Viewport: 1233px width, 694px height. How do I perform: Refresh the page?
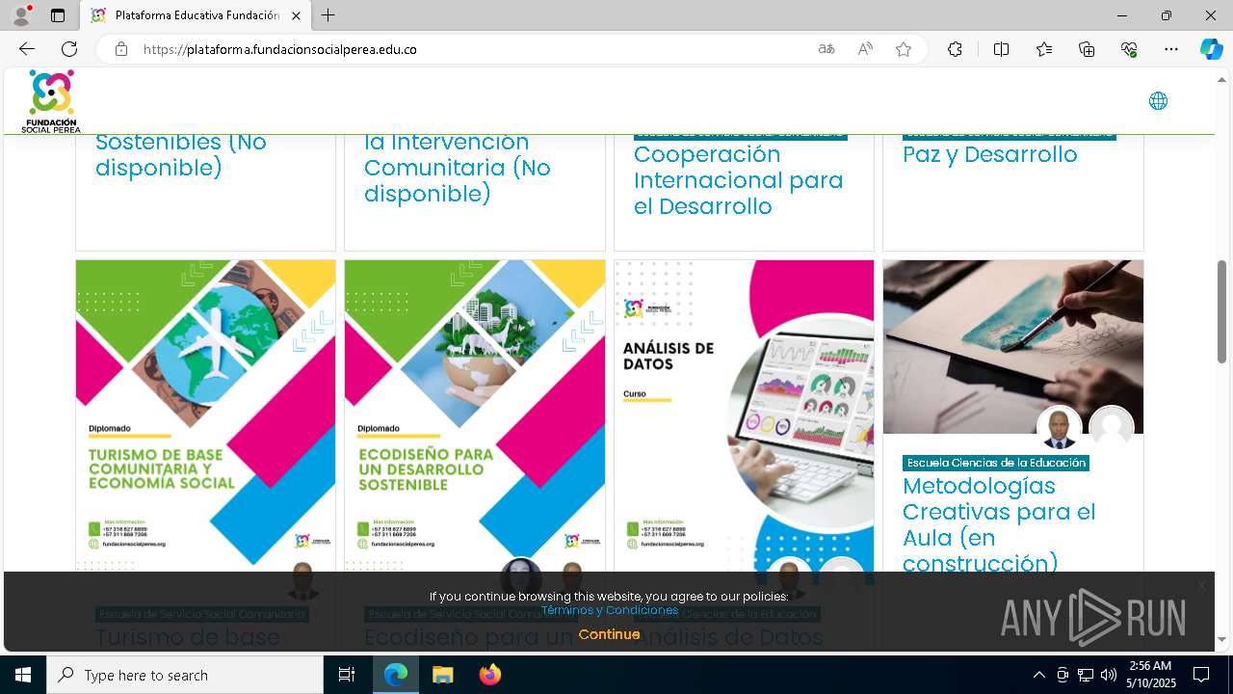tap(69, 49)
